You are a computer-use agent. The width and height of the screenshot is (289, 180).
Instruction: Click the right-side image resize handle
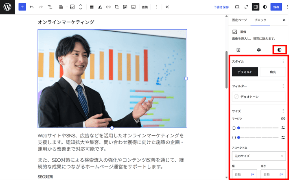(186, 78)
